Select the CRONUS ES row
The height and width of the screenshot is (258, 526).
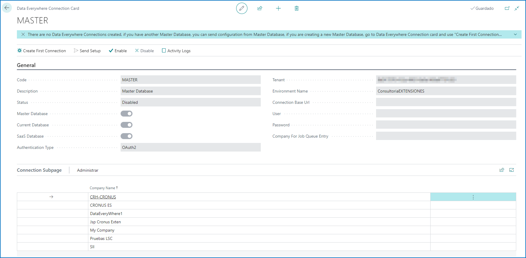click(x=266, y=205)
